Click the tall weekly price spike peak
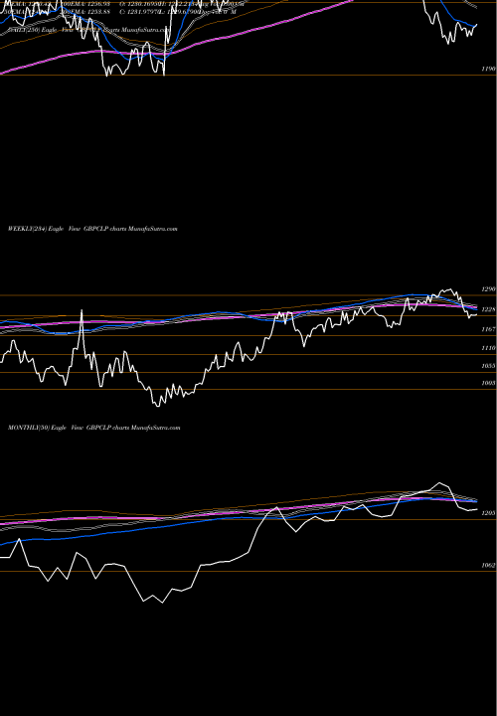 pyautogui.click(x=82, y=311)
